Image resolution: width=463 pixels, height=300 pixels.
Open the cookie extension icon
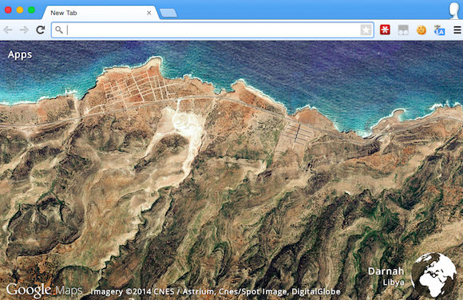(x=421, y=30)
